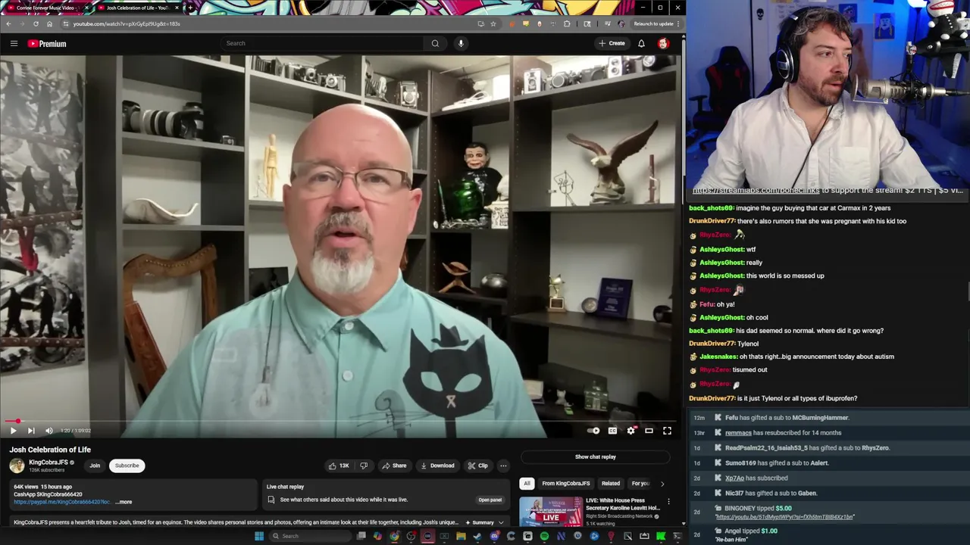Open the three-dot more actions menu under video
Image resolution: width=970 pixels, height=545 pixels.
click(x=503, y=466)
